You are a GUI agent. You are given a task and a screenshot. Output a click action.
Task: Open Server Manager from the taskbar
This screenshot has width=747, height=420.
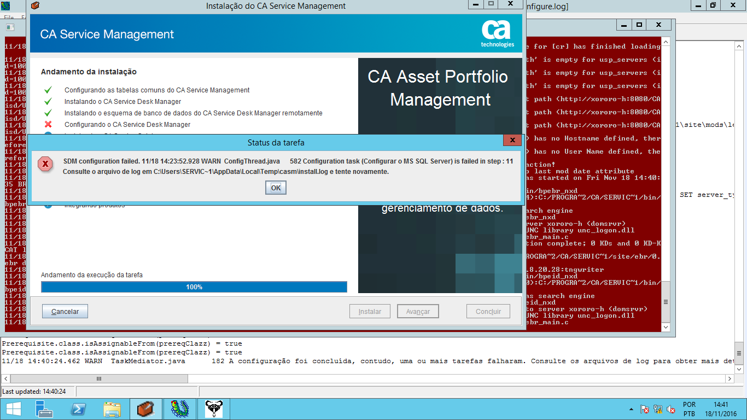click(x=44, y=409)
